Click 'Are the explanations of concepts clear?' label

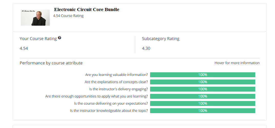coord(116,82)
